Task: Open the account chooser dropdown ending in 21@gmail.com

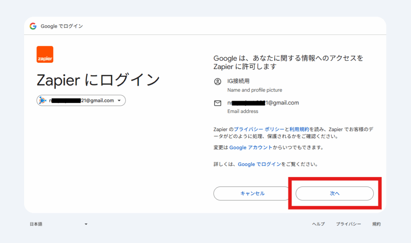Action: [81, 100]
